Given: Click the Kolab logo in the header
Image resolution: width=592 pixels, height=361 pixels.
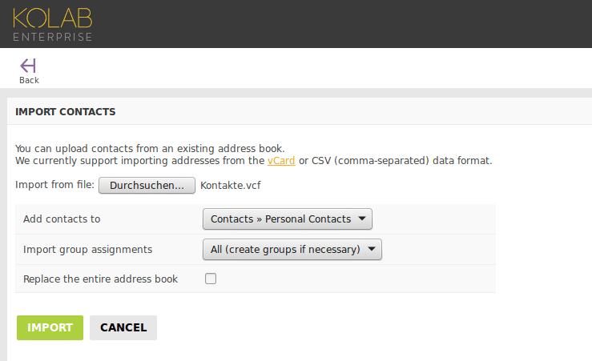Looking at the screenshot, I should [x=53, y=18].
